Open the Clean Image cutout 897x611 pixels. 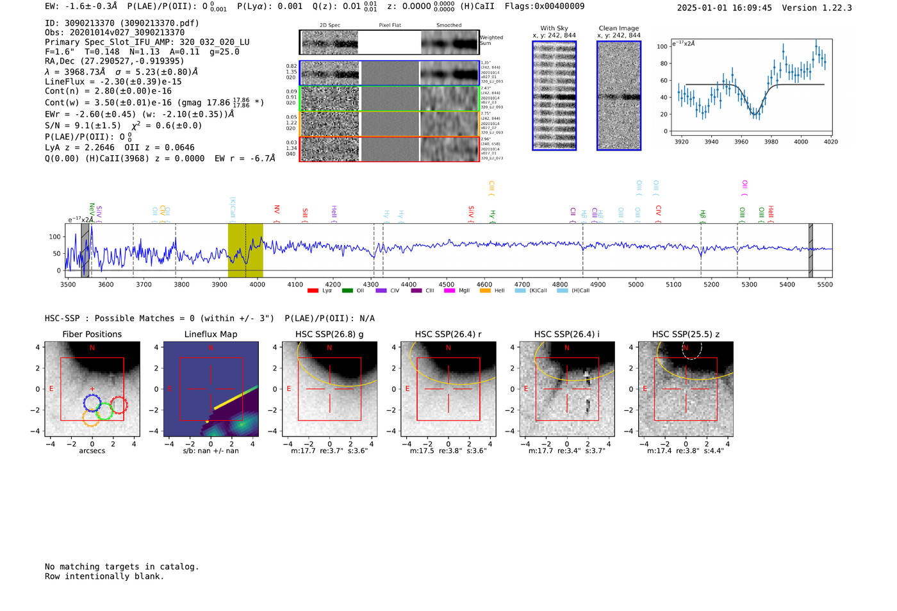click(x=619, y=96)
